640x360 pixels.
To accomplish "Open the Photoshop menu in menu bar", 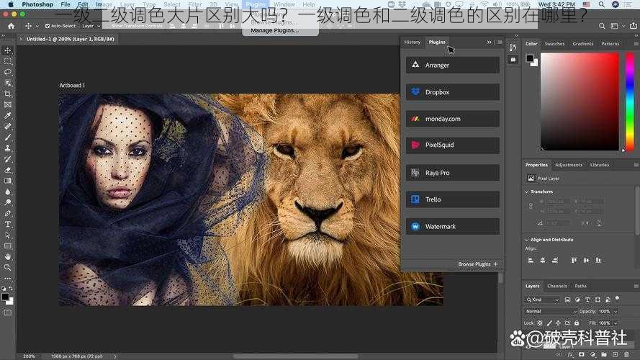I will pyautogui.click(x=37, y=4).
